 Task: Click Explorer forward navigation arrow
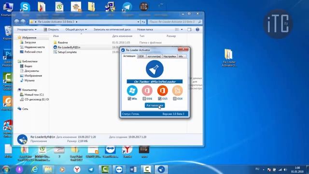click(x=23, y=21)
